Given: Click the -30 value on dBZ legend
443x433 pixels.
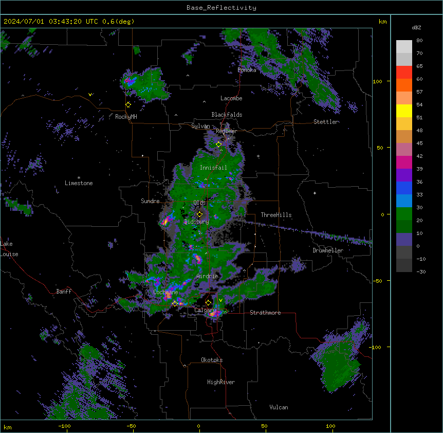Looking at the screenshot, I should tap(421, 272).
